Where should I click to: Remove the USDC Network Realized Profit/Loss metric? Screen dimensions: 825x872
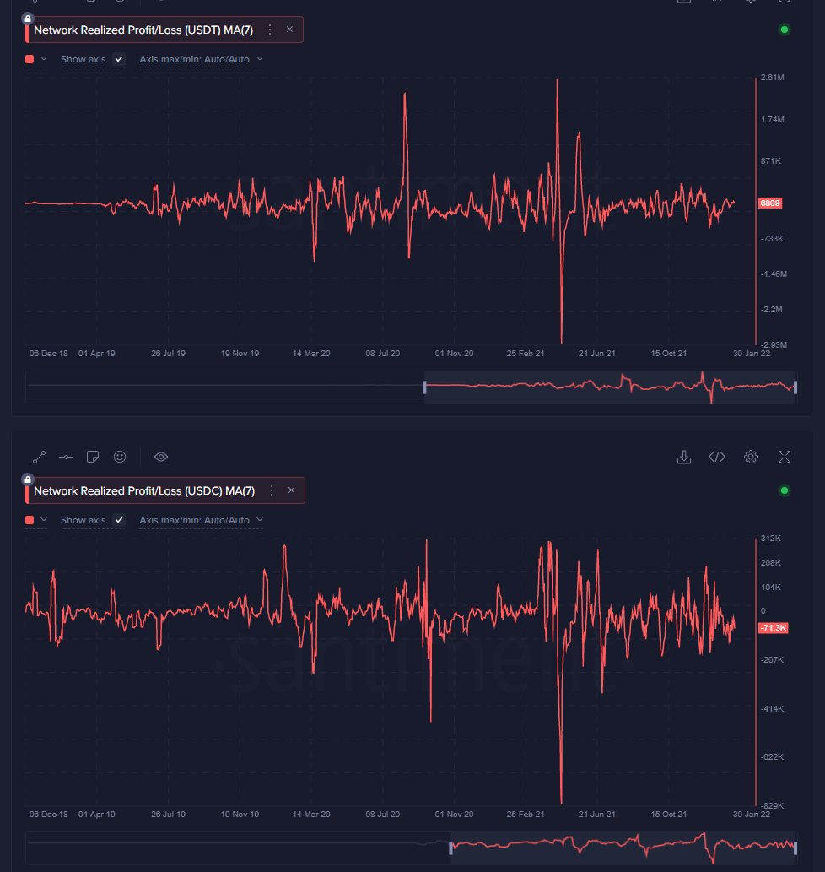[291, 490]
